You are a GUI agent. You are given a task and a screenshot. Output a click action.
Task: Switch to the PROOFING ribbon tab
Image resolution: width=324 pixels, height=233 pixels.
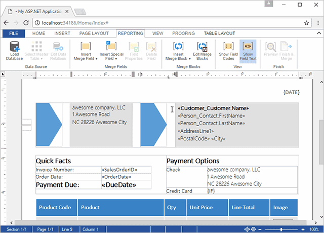(183, 33)
